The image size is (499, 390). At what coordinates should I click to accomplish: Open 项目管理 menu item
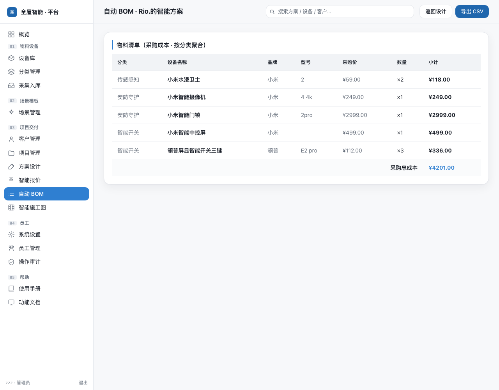(46, 153)
